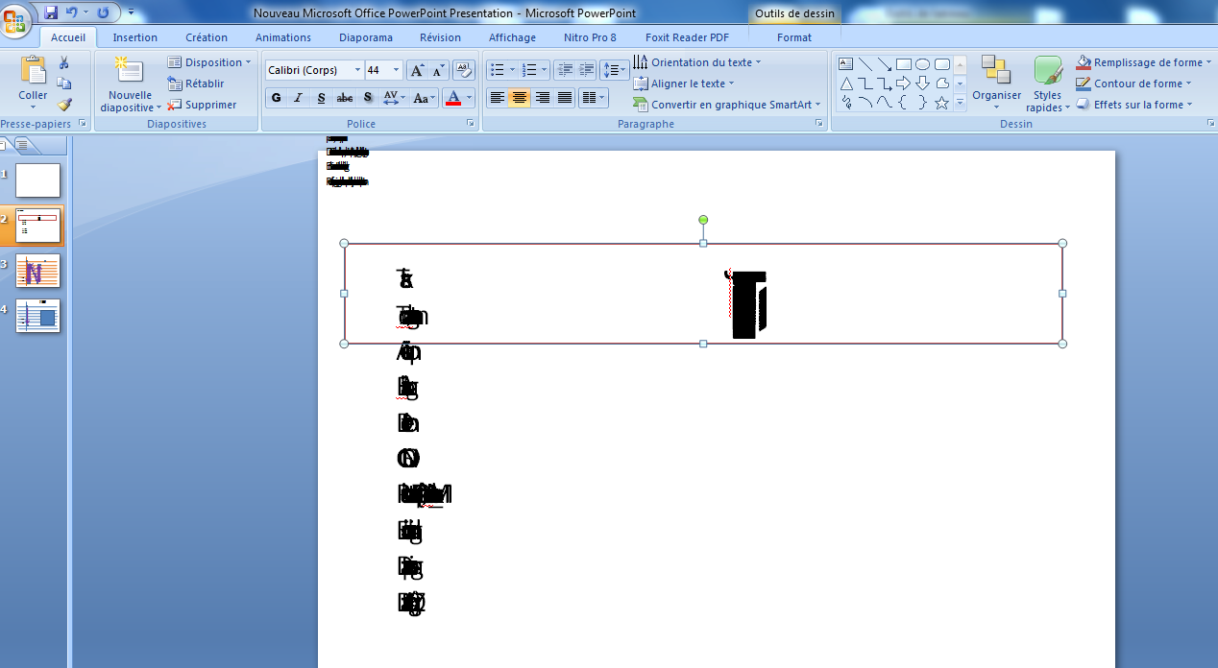
Task: Toggle text shadow
Action: [368, 98]
